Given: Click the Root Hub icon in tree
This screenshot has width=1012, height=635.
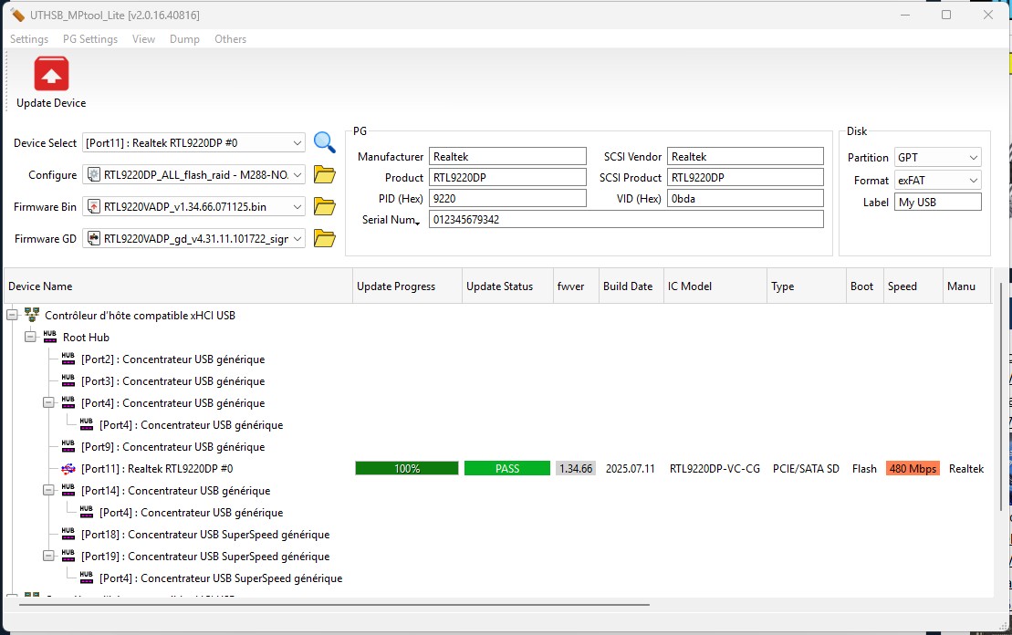Looking at the screenshot, I should pyautogui.click(x=50, y=338).
